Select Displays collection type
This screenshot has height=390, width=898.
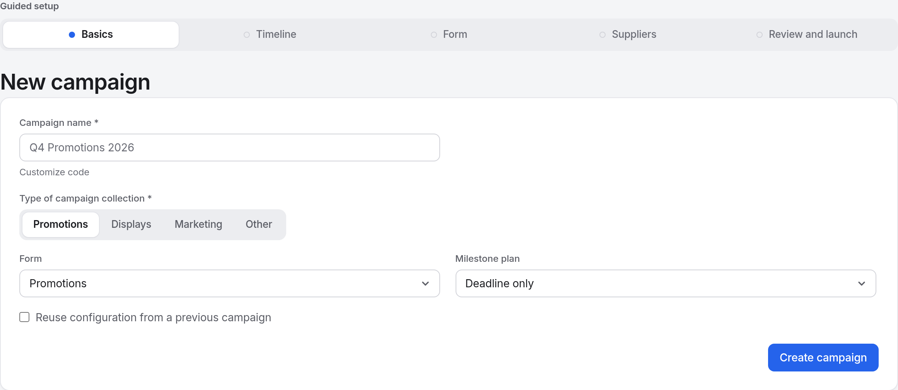point(131,224)
